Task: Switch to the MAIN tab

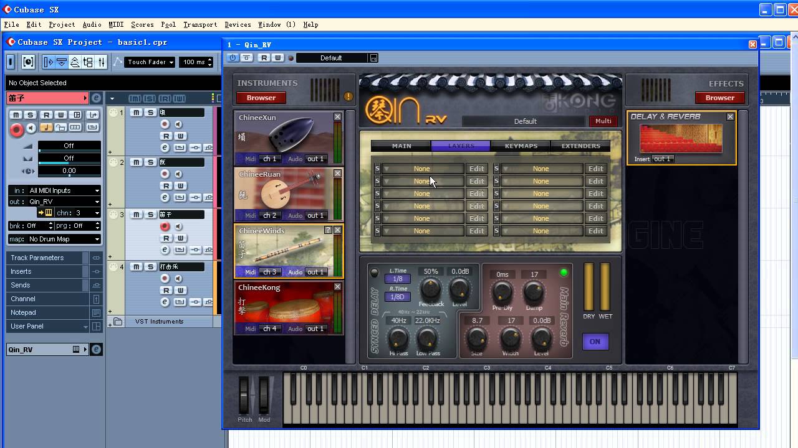Action: pos(401,146)
